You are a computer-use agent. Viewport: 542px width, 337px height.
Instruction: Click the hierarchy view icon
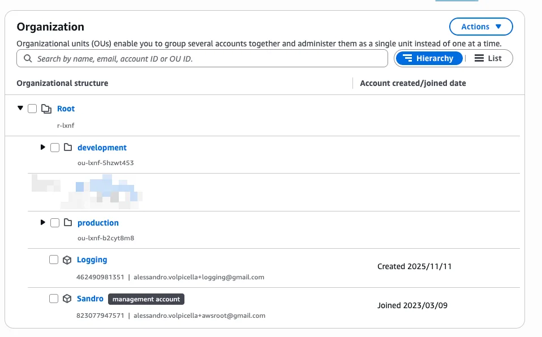407,58
